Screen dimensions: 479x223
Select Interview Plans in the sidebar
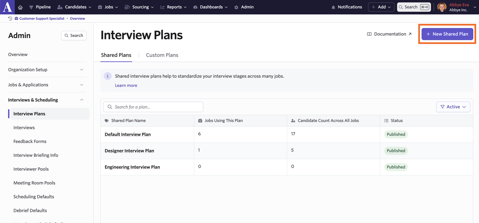[49, 114]
